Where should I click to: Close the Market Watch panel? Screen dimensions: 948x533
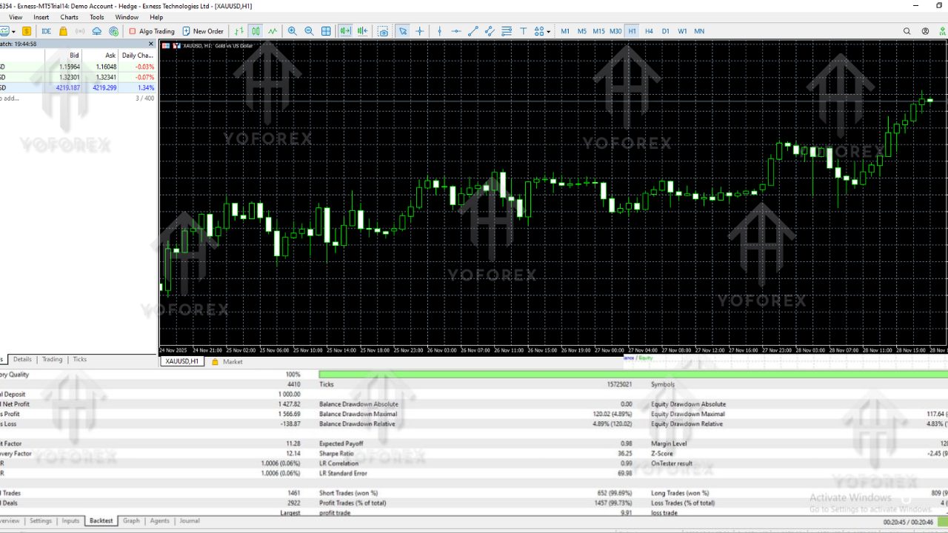(151, 44)
